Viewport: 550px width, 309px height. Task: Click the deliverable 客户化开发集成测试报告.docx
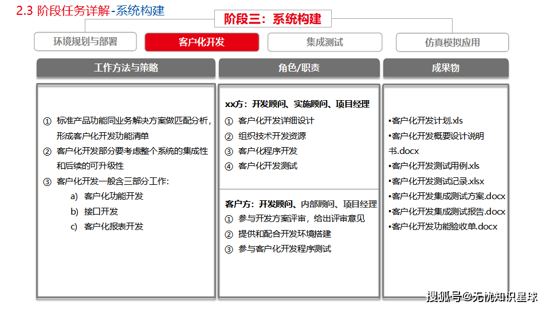pos(446,212)
